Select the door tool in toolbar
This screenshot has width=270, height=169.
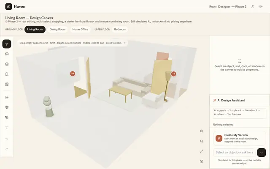pyautogui.click(x=7, y=74)
